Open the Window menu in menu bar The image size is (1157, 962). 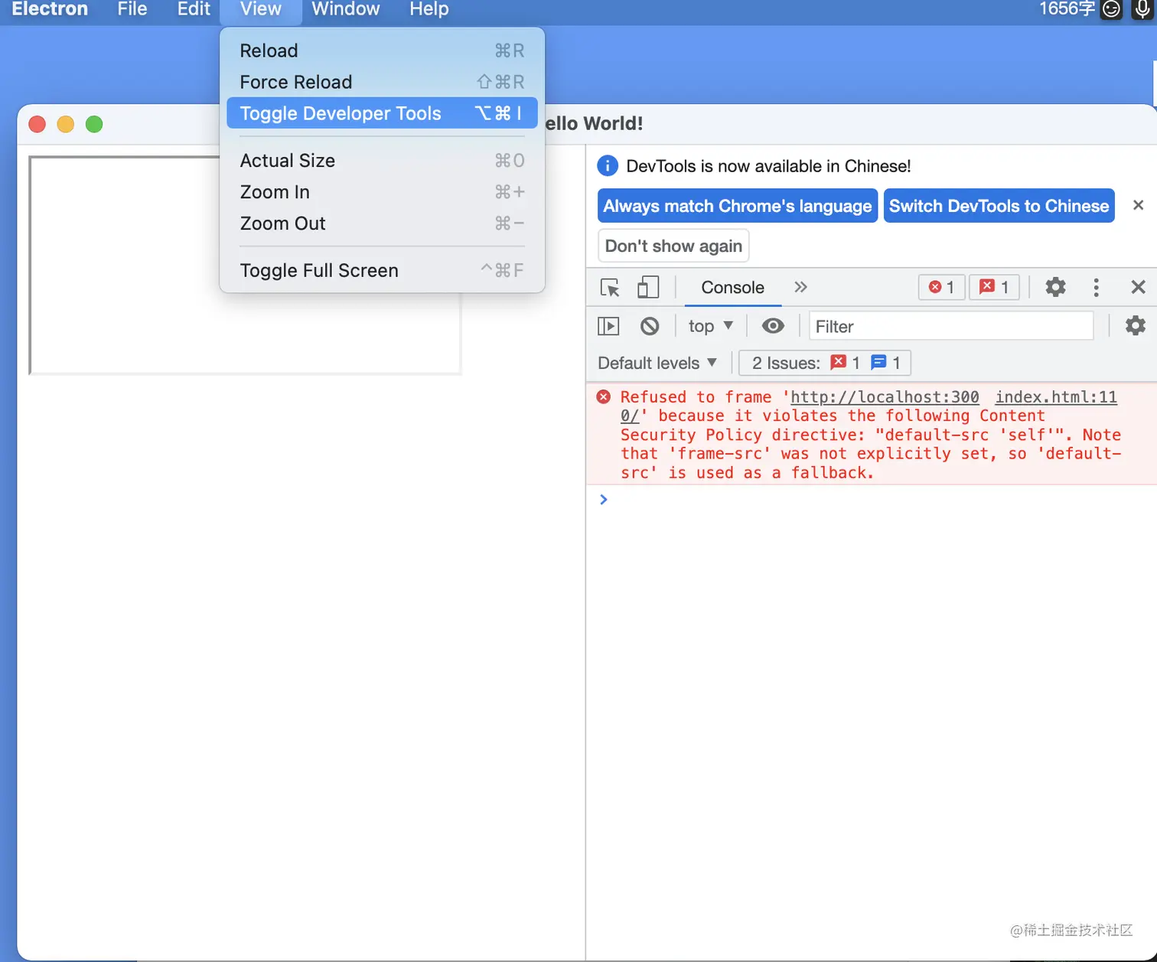(x=346, y=9)
